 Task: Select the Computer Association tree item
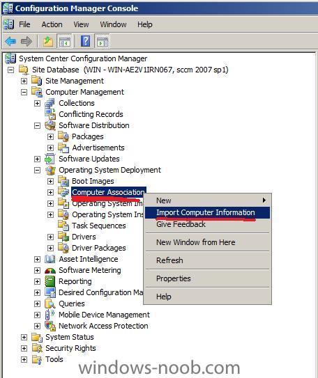108,192
